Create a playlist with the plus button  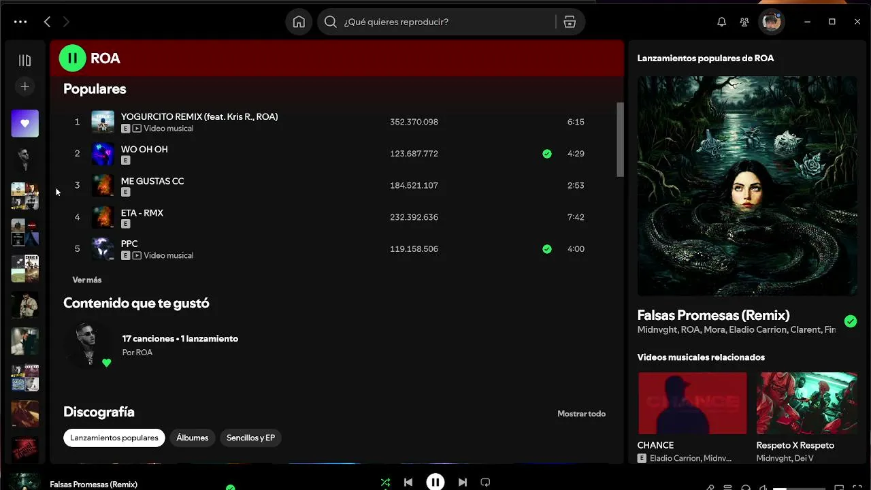coord(25,86)
